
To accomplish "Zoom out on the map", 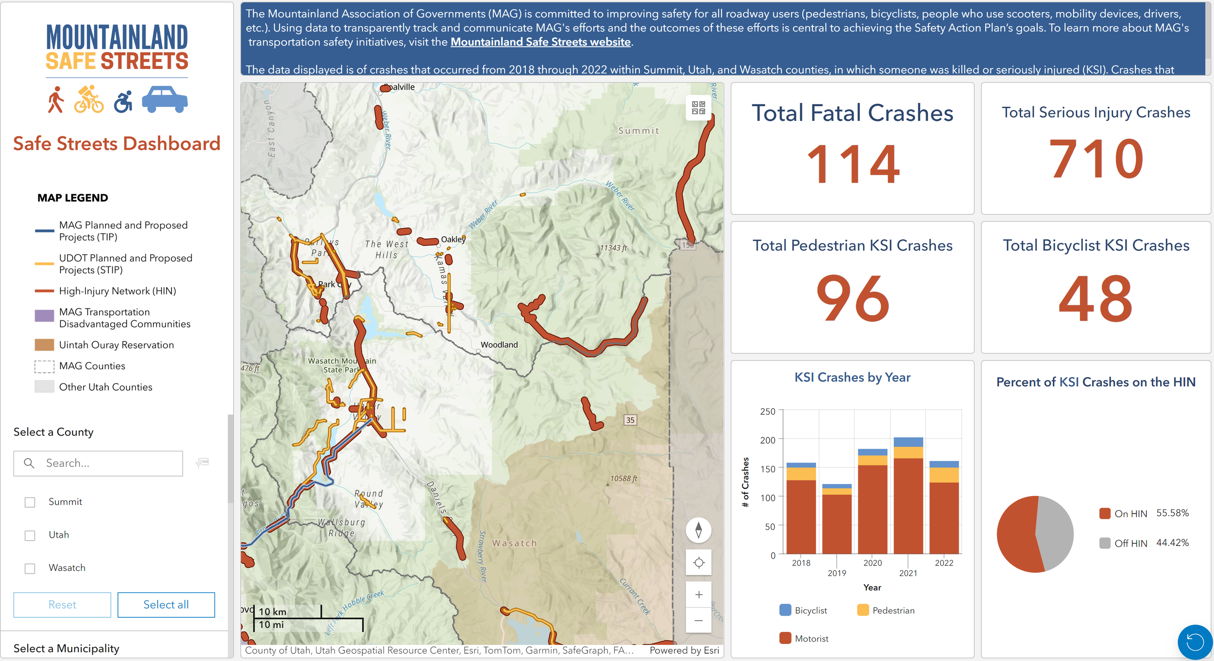I will [x=698, y=621].
